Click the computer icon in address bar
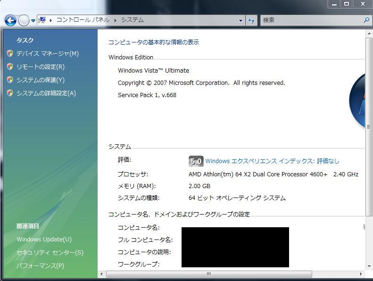Viewport: 373px width, 281px height. point(42,20)
